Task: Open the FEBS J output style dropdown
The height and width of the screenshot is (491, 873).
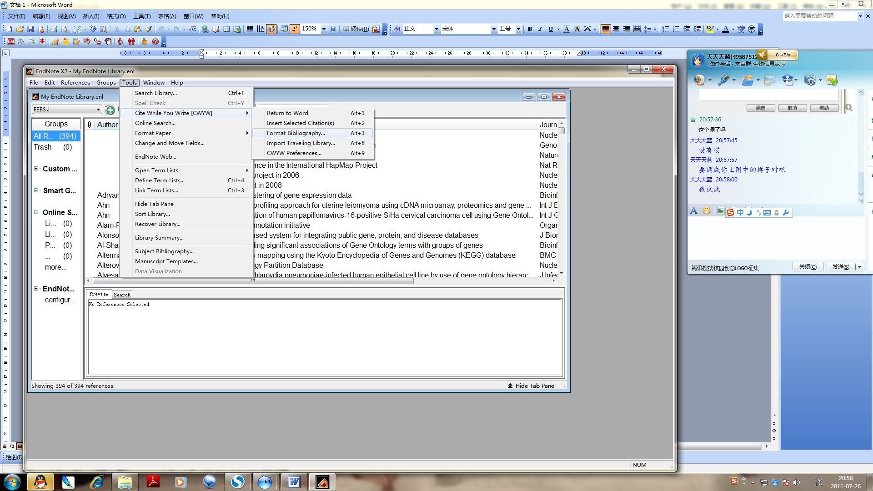Action: tap(98, 110)
